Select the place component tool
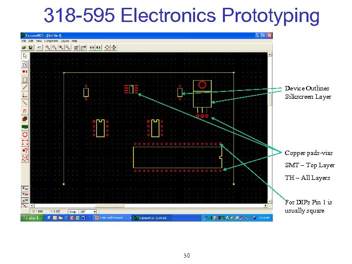The height and width of the screenshot is (264, 352). click(x=25, y=80)
